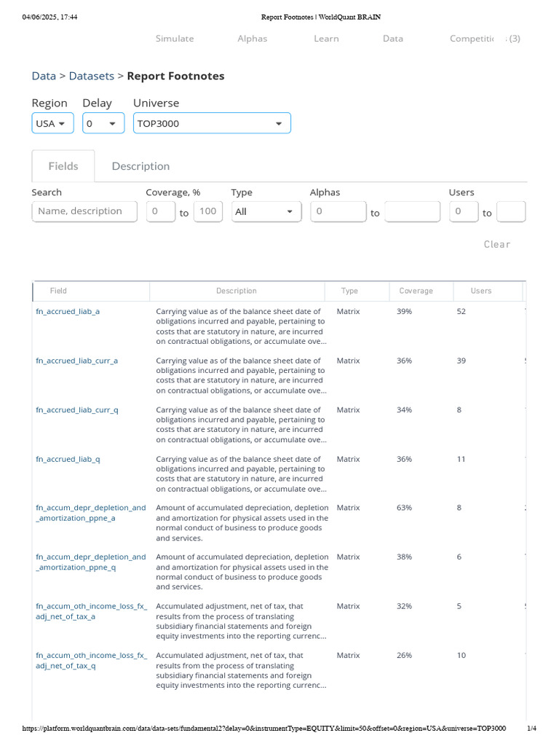Screen dimensions: 559x746
Task: Open the fn_accrued_liab_curr_q field link
Action: pos(77,409)
